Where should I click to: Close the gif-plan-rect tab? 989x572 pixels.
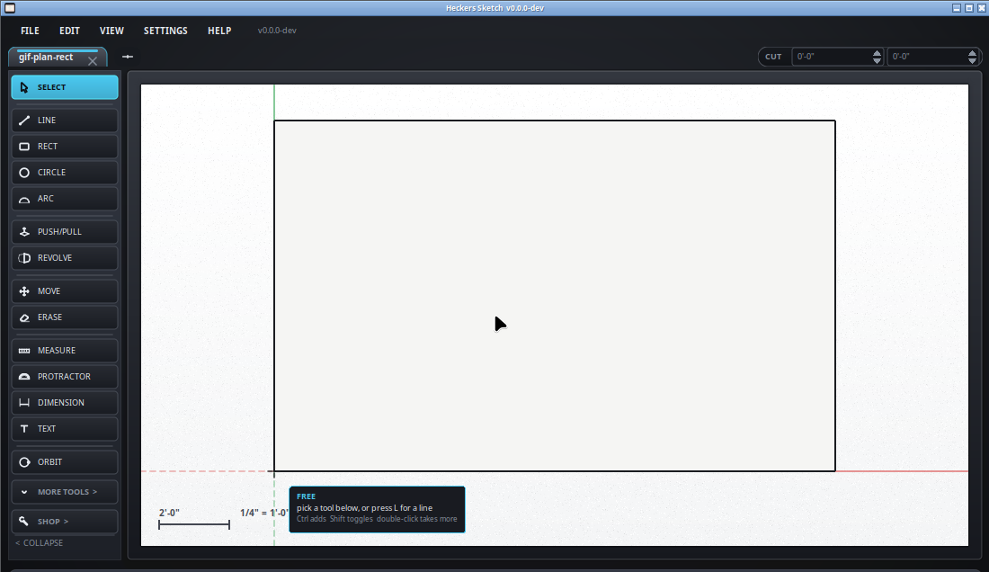pos(93,61)
